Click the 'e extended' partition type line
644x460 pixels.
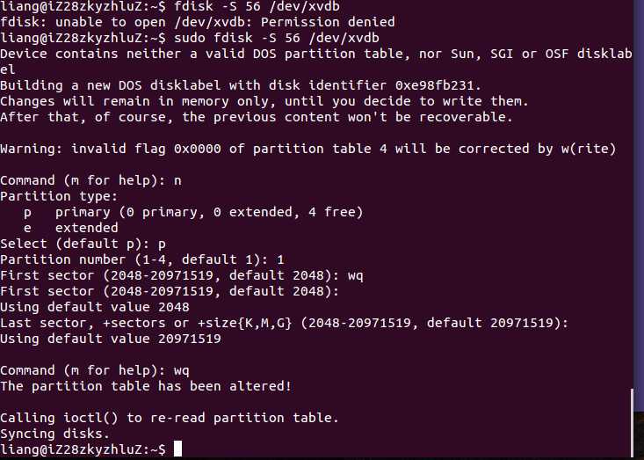(71, 228)
